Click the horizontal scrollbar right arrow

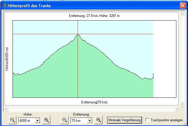pyautogui.click(x=178, y=109)
